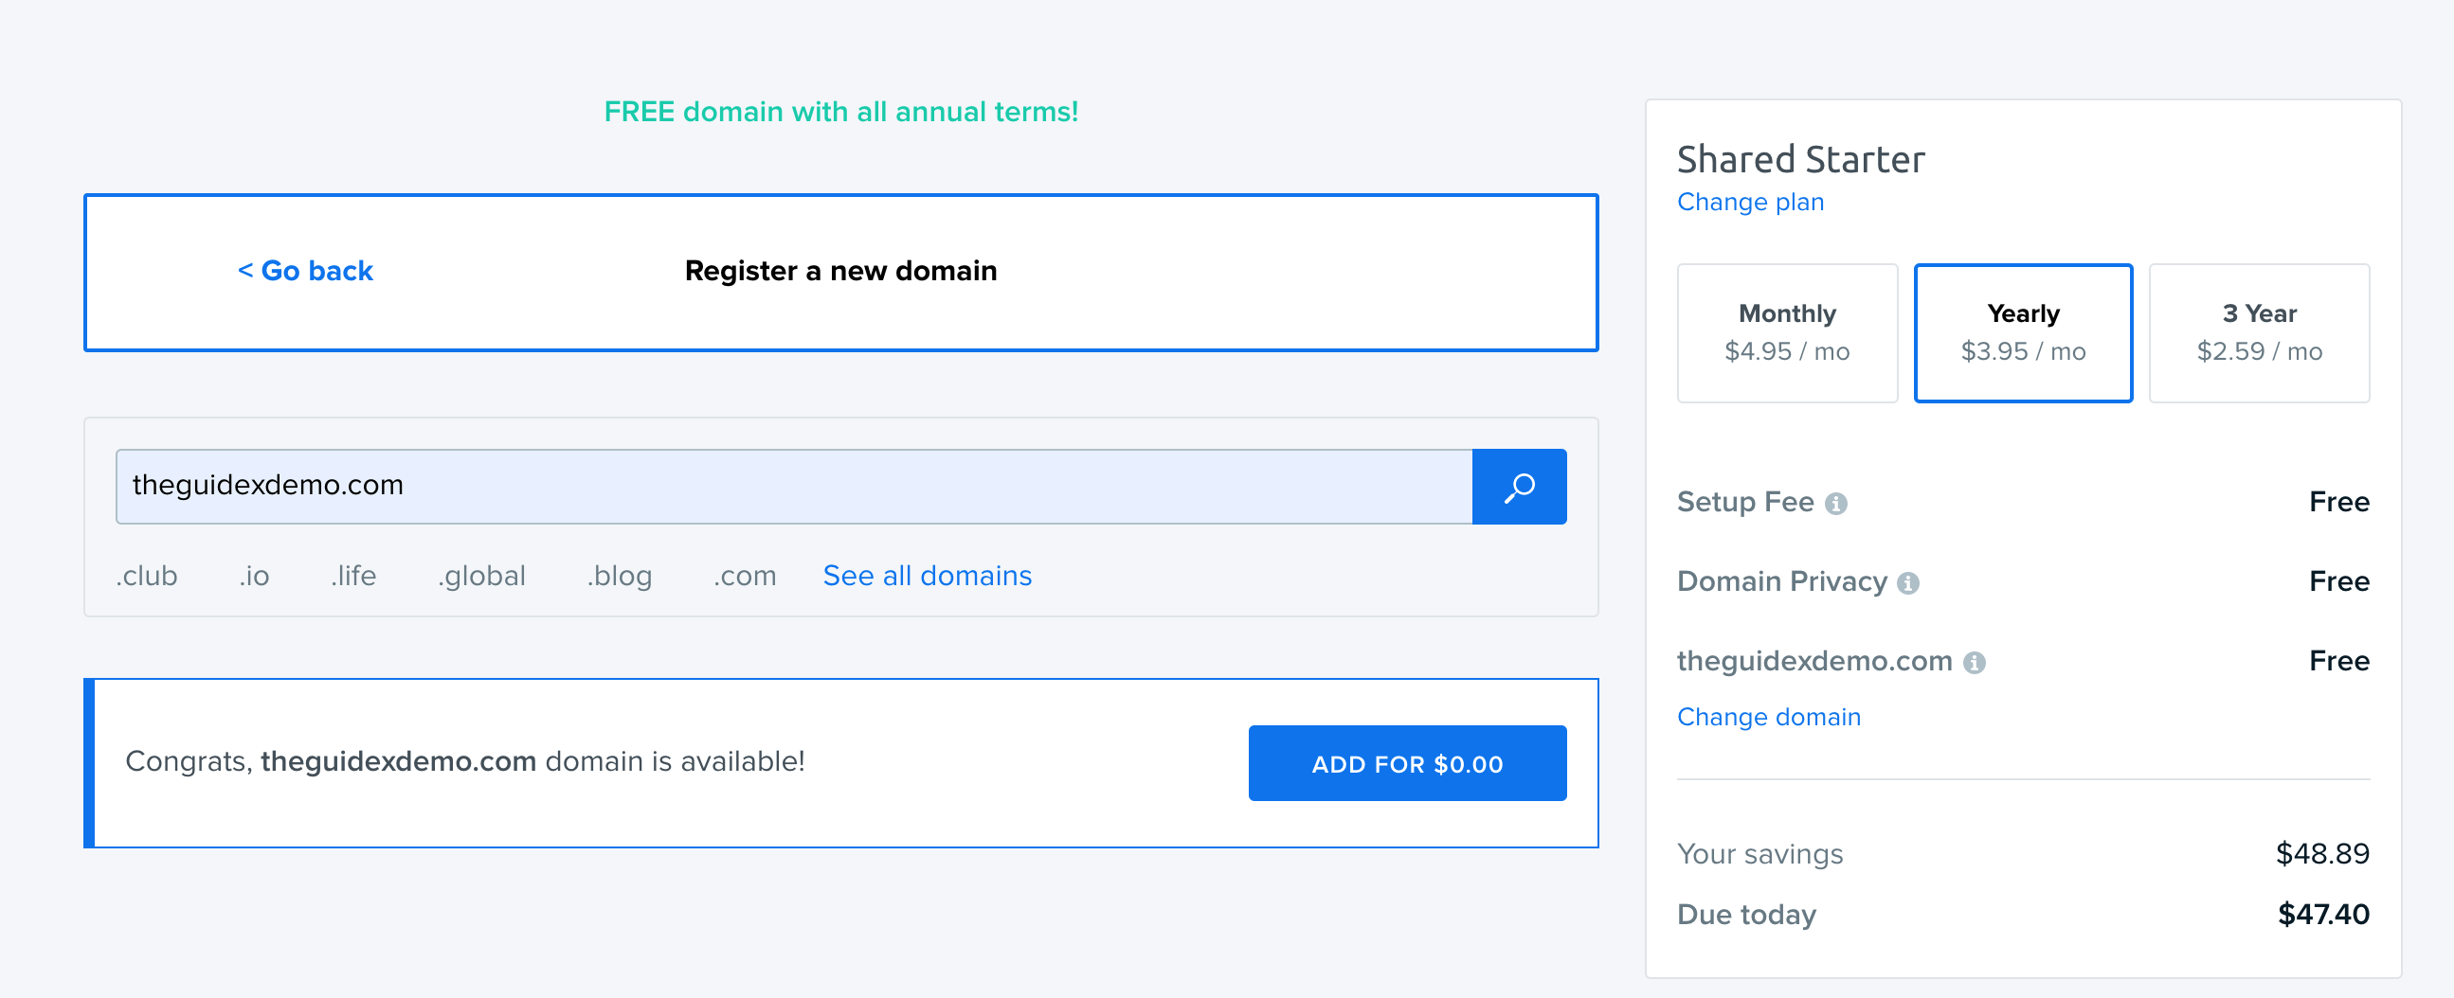Screen dimensions: 2454x998
Task: Select the Yearly billing option
Action: pos(2023,332)
